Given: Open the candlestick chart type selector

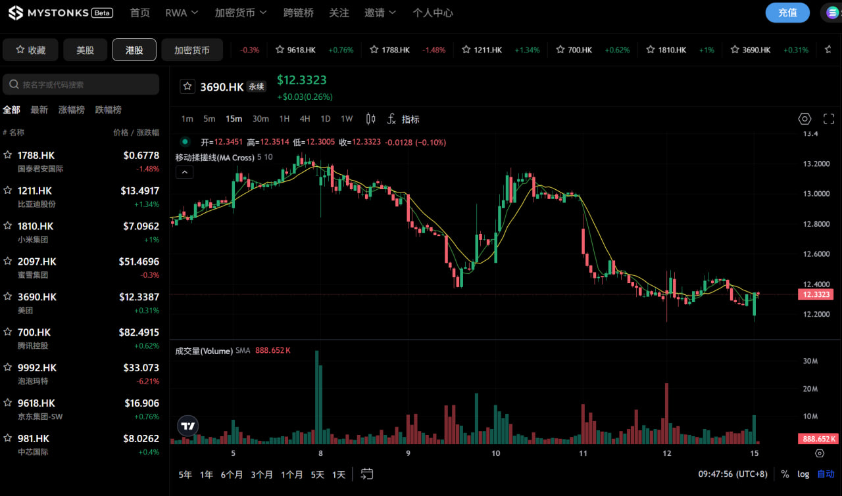Looking at the screenshot, I should [x=370, y=119].
